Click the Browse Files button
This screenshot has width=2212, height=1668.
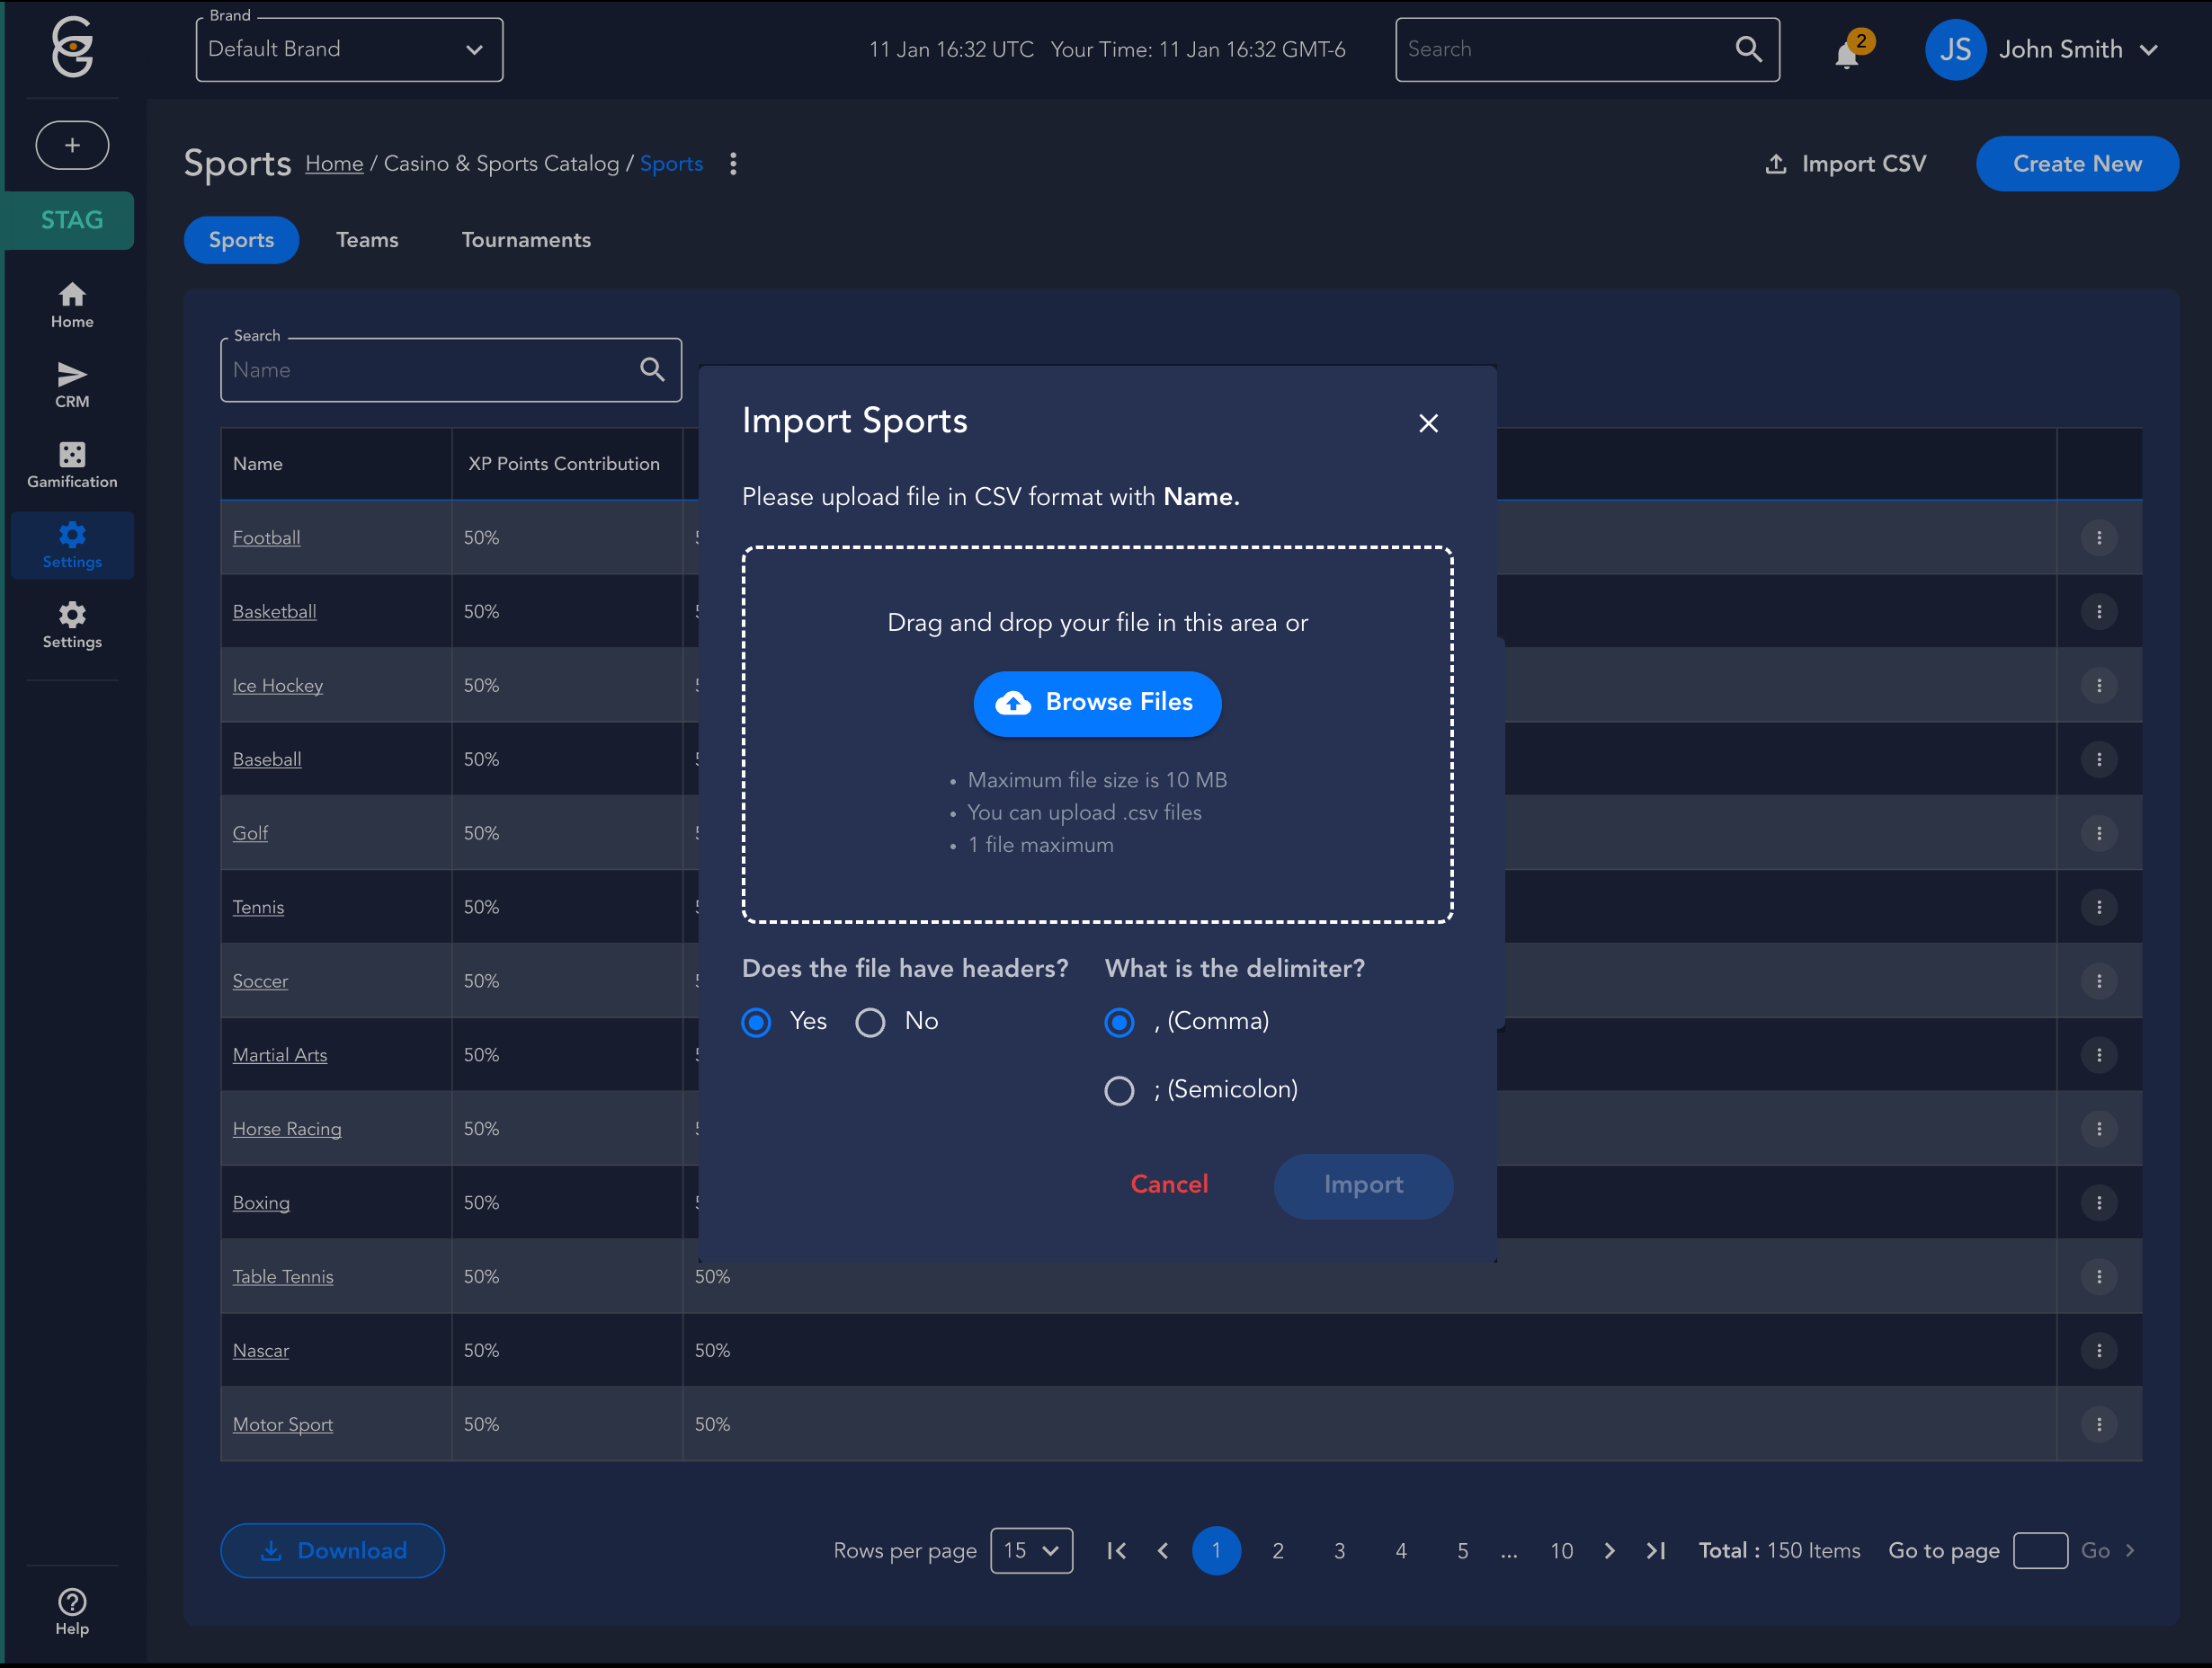tap(1097, 704)
